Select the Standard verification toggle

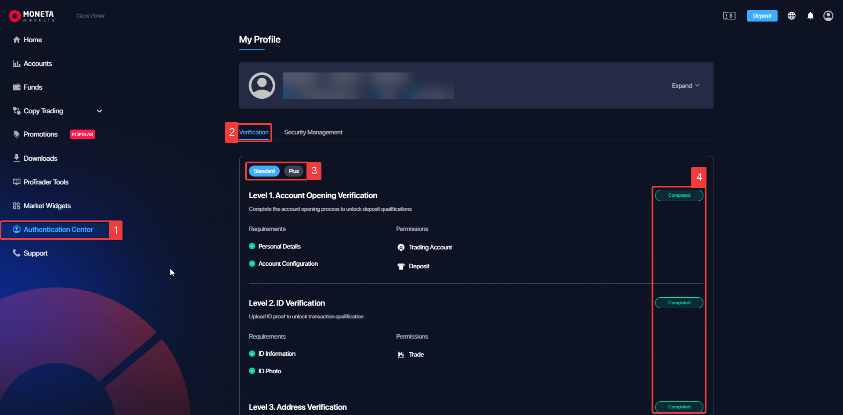coord(264,171)
